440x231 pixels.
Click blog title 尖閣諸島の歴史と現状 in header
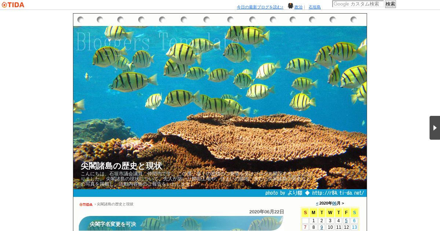pos(121,166)
